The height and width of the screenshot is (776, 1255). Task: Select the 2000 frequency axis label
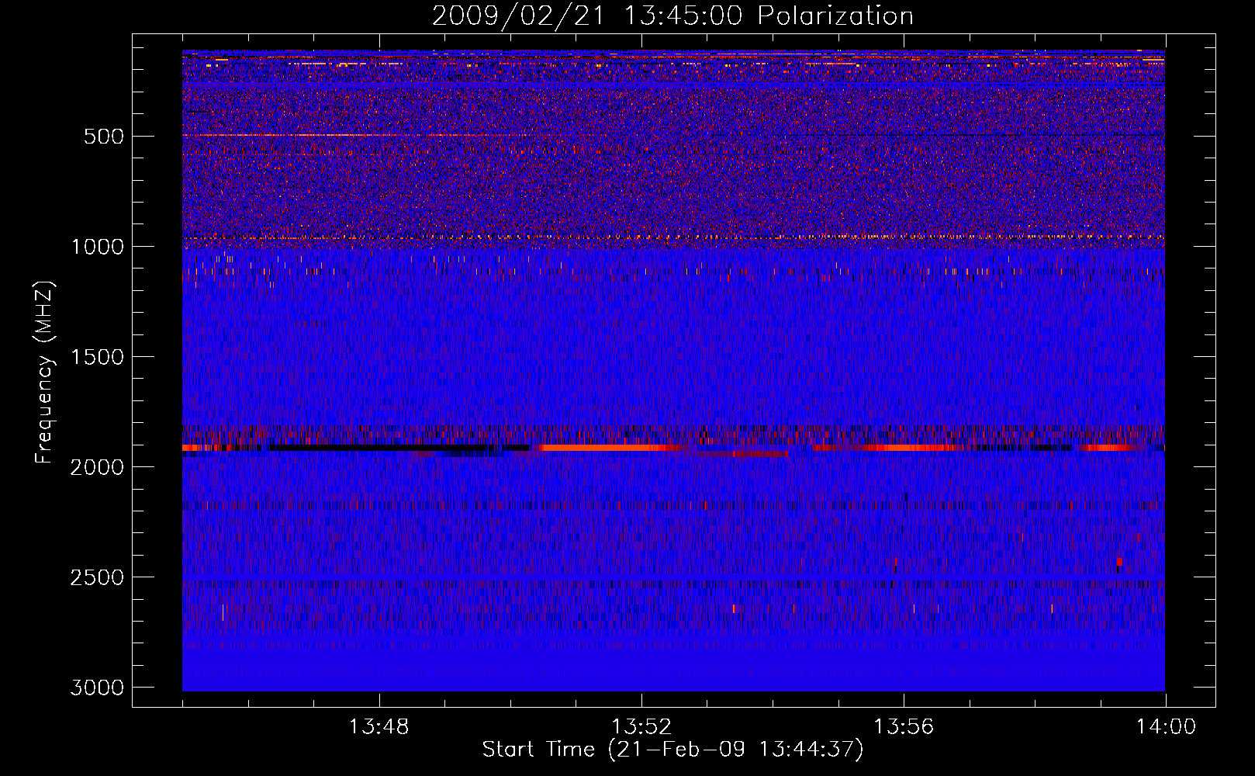tap(98, 467)
